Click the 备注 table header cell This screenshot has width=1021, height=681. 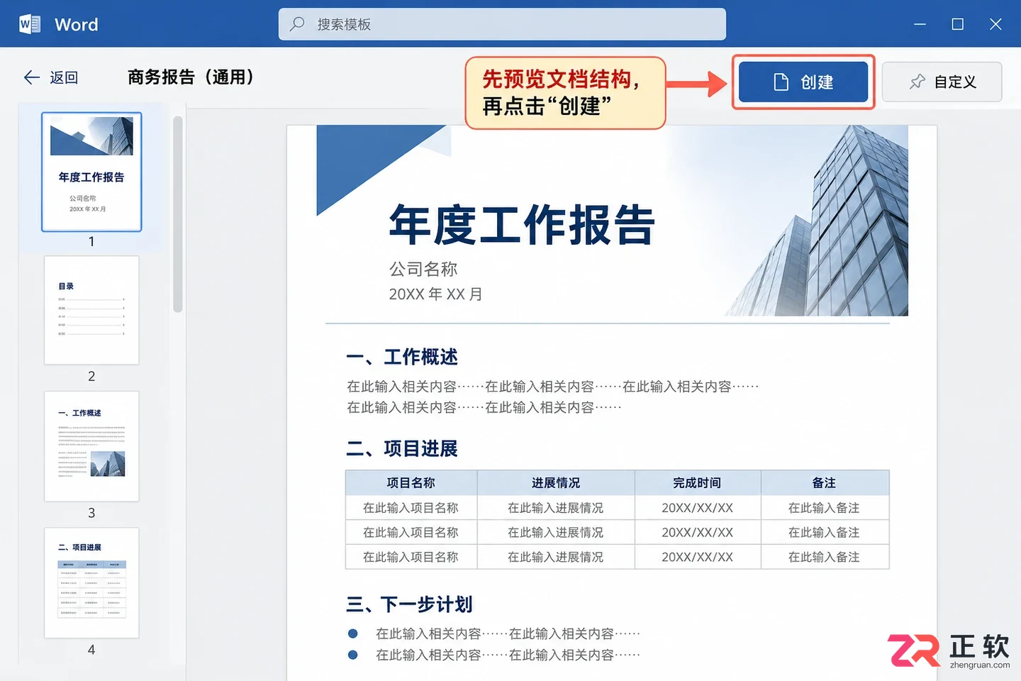pyautogui.click(x=825, y=482)
